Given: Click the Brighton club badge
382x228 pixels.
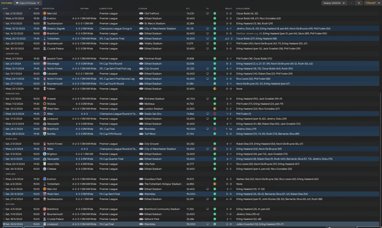Looking at the screenshot, I should 44,154.
